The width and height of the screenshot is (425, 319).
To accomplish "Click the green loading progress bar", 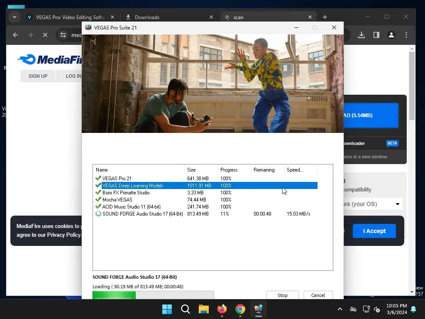I will click(153, 295).
